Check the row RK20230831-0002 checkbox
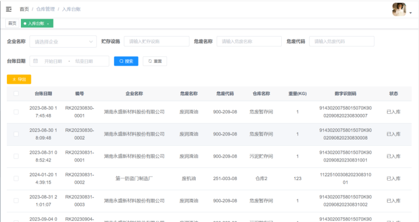The height and width of the screenshot is (222, 419). (x=16, y=178)
